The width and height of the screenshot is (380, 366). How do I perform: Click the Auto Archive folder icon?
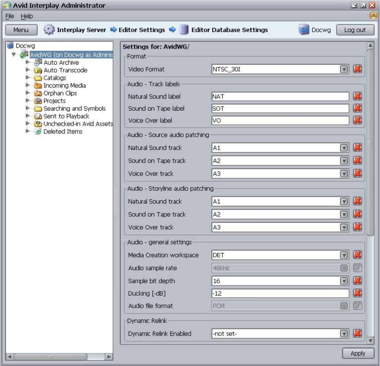pos(38,62)
